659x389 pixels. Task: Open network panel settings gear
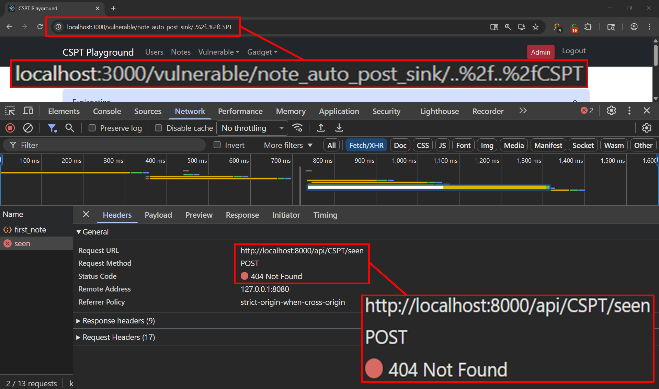pyautogui.click(x=647, y=128)
